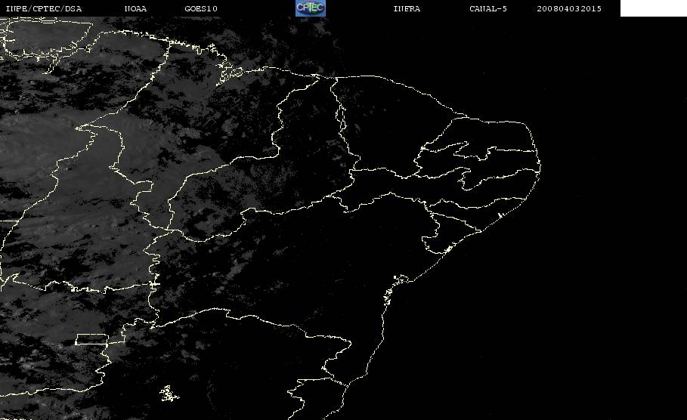Screen dimensions: 687x420
Task: Select the INPE/CPTEC/DSA header label
Action: (x=43, y=8)
